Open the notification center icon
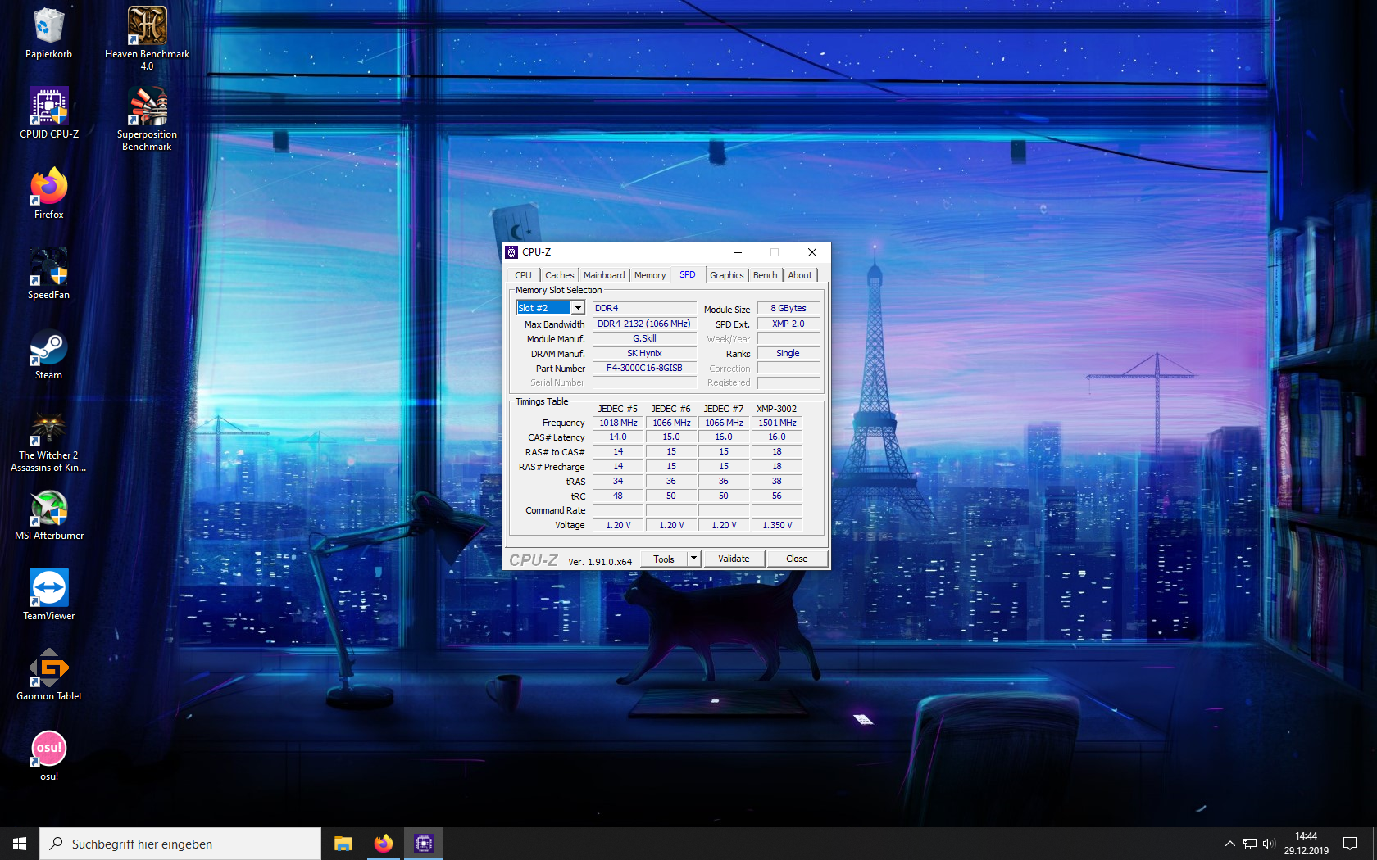Image resolution: width=1377 pixels, height=860 pixels. (x=1350, y=844)
